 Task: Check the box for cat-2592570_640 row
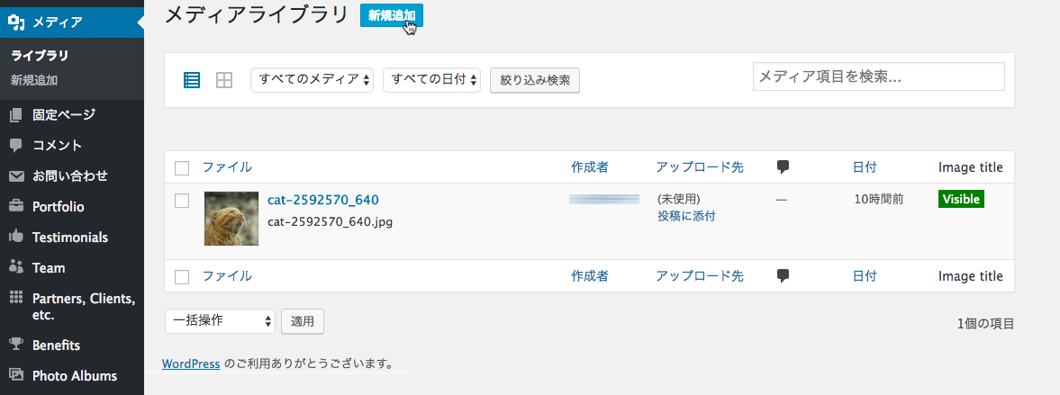pos(182,201)
